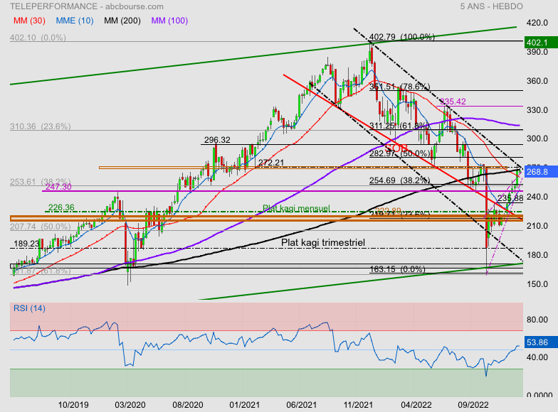The width and height of the screenshot is (558, 412).
Task: Click the 360.0 price axis label
Action: pyautogui.click(x=537, y=81)
